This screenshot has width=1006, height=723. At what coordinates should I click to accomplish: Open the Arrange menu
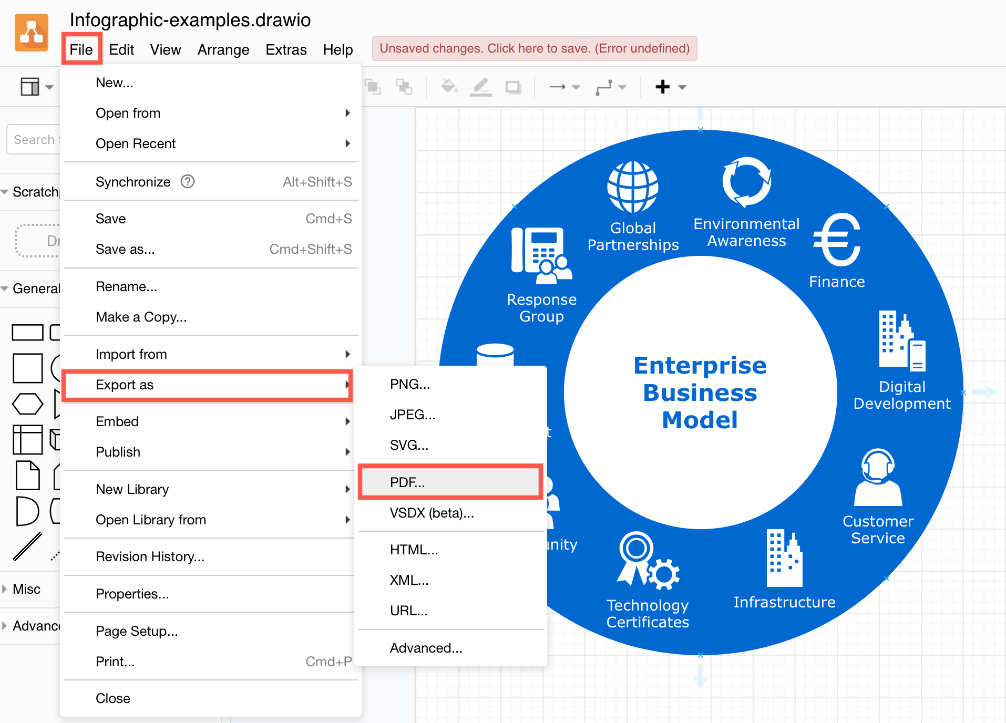(223, 49)
